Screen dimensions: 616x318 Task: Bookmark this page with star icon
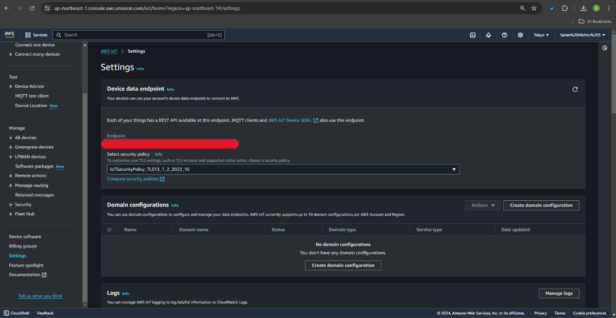tap(534, 8)
